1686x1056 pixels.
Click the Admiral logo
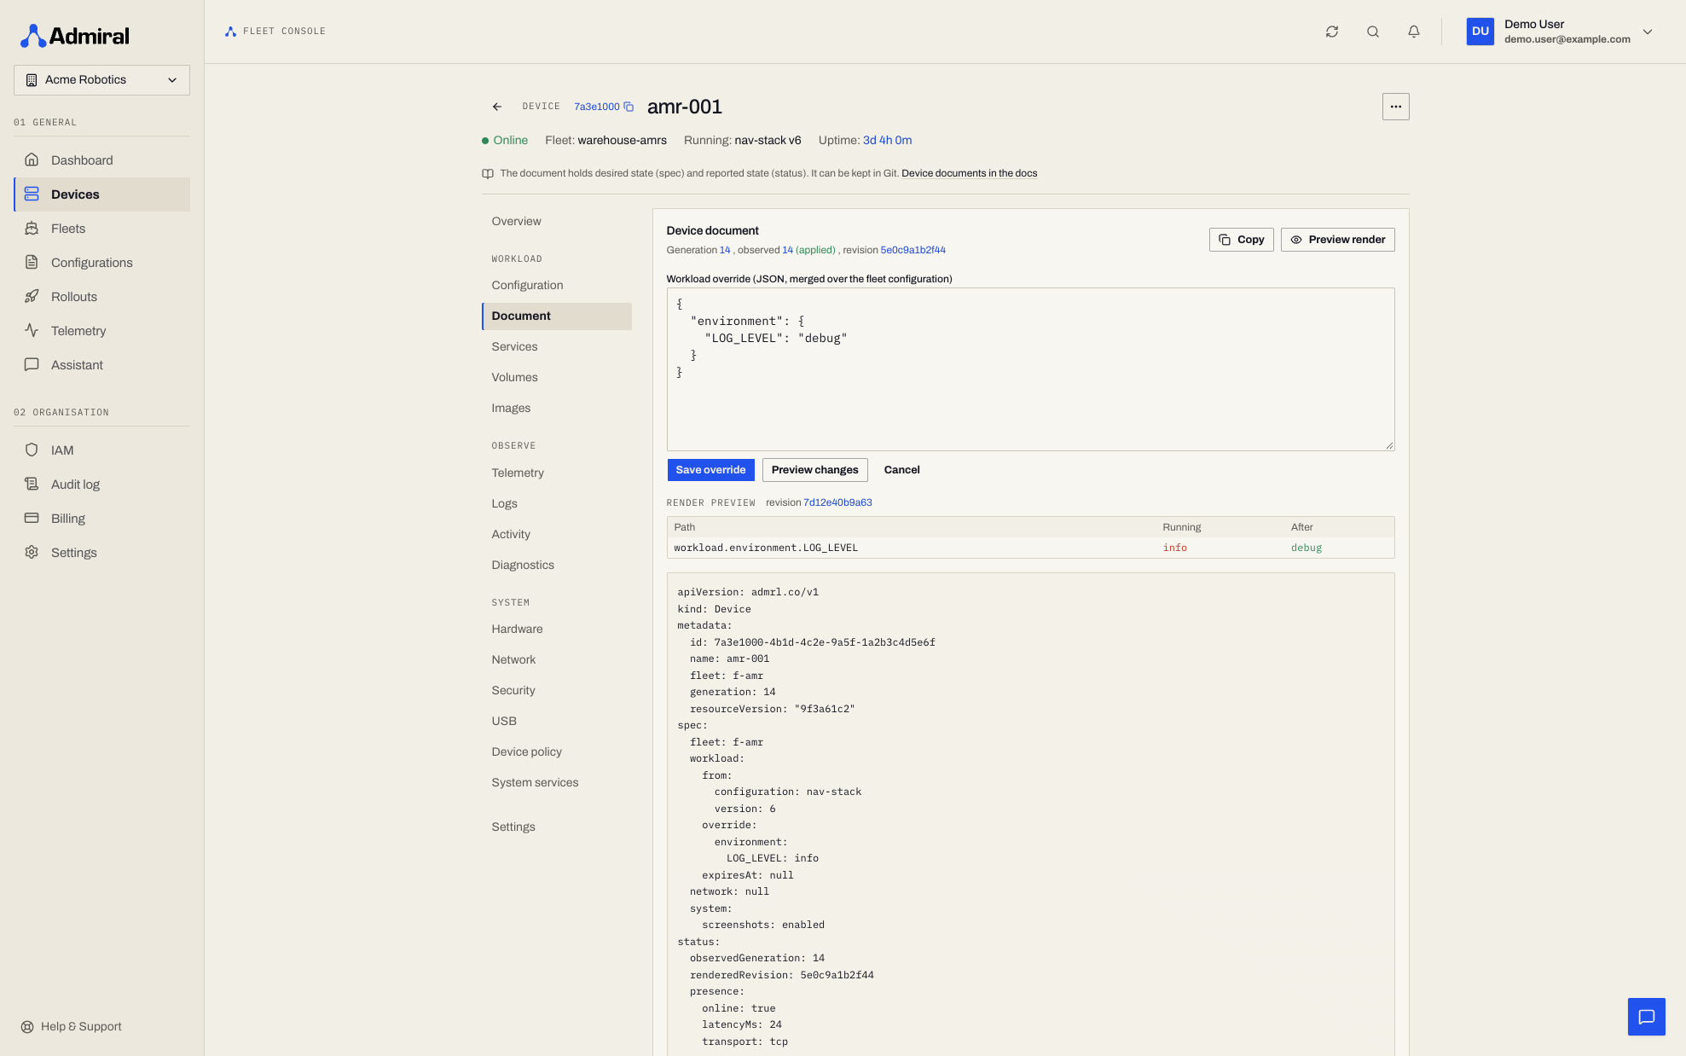click(75, 36)
